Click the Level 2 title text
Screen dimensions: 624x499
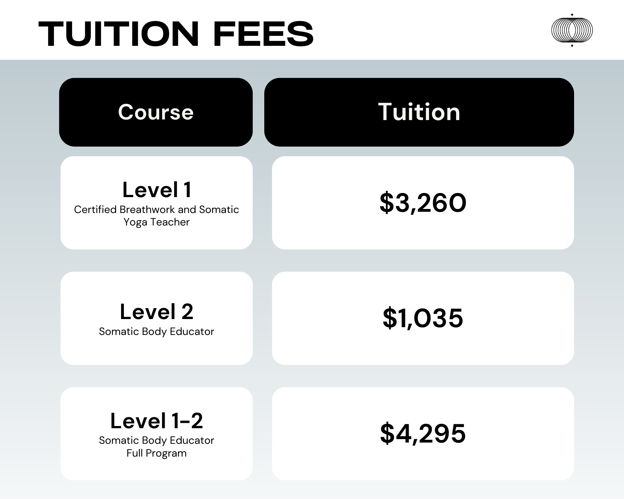157,311
